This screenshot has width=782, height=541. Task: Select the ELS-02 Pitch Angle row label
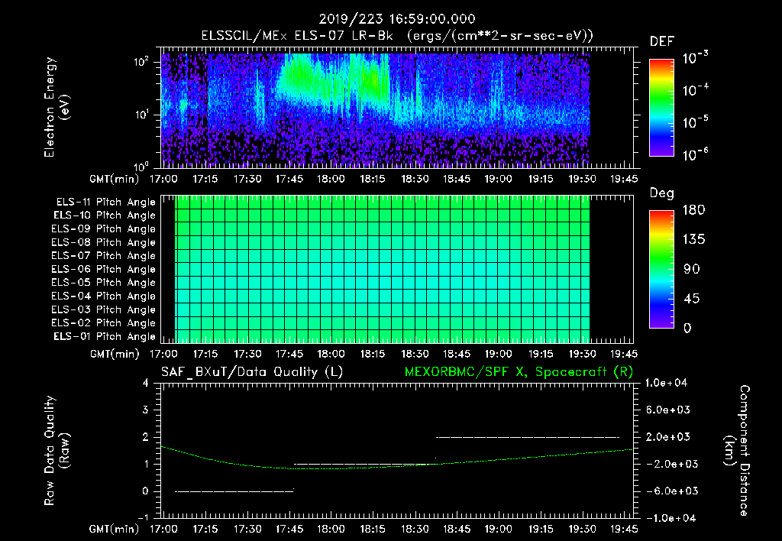point(104,323)
